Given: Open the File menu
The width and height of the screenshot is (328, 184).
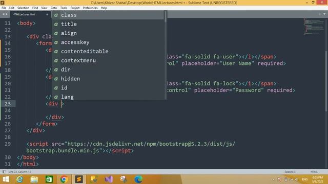Looking at the screenshot, I should 4,8.
